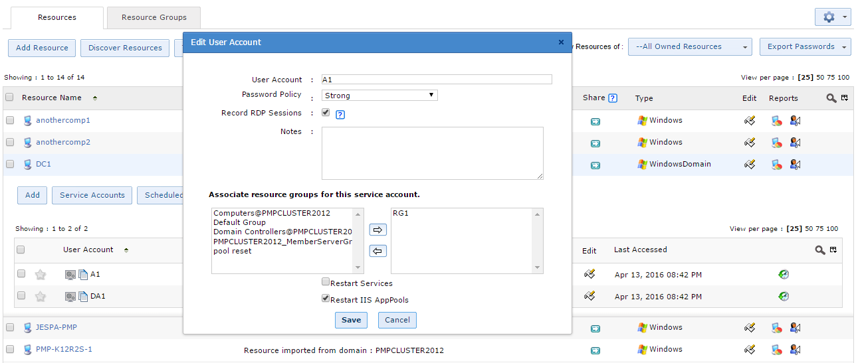
Task: Select checkbox for anothercomp1 row
Action: pyautogui.click(x=10, y=121)
